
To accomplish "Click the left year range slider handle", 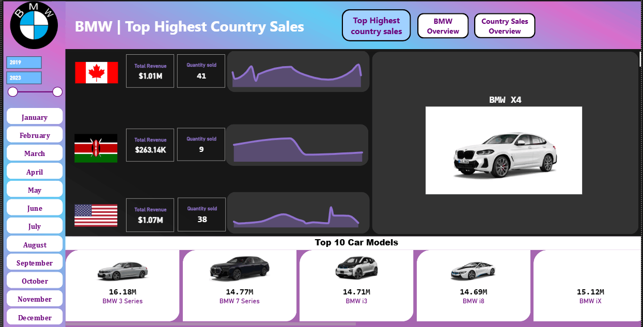I will (11, 92).
